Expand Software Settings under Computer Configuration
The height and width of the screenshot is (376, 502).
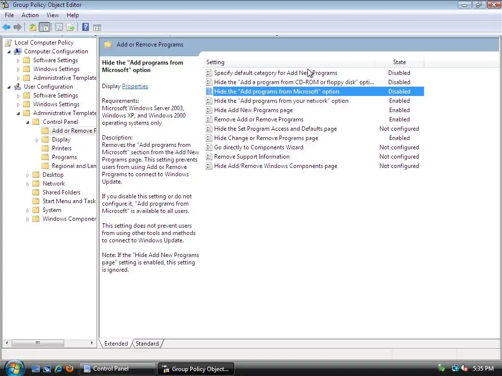(18, 60)
